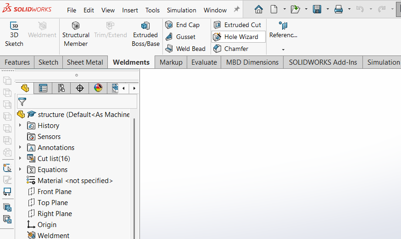Click the monitor display icon in sidebar
Screen dimensions: 401x239
coord(7,192)
